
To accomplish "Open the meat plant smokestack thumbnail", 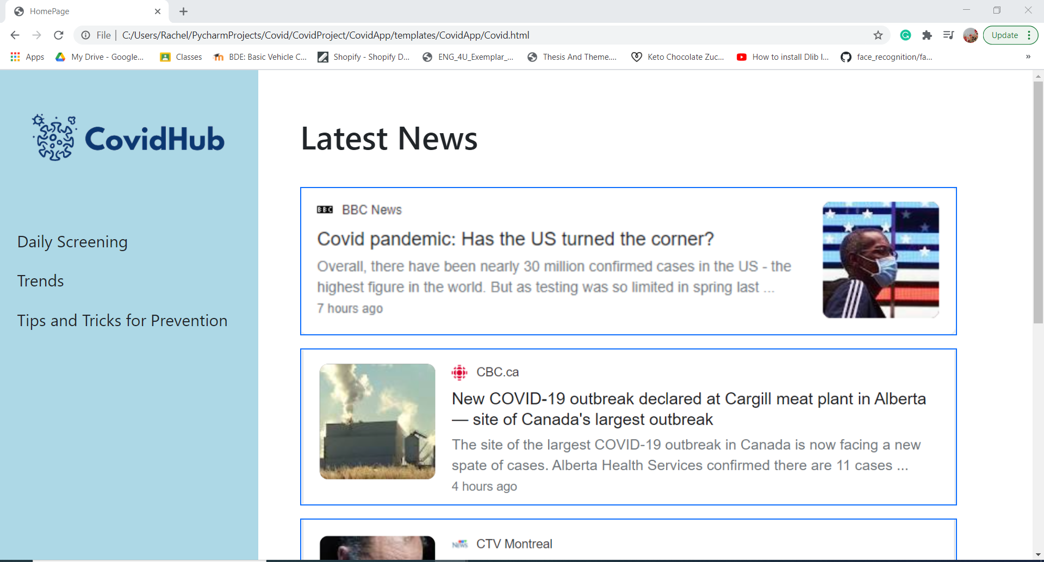I will [377, 421].
